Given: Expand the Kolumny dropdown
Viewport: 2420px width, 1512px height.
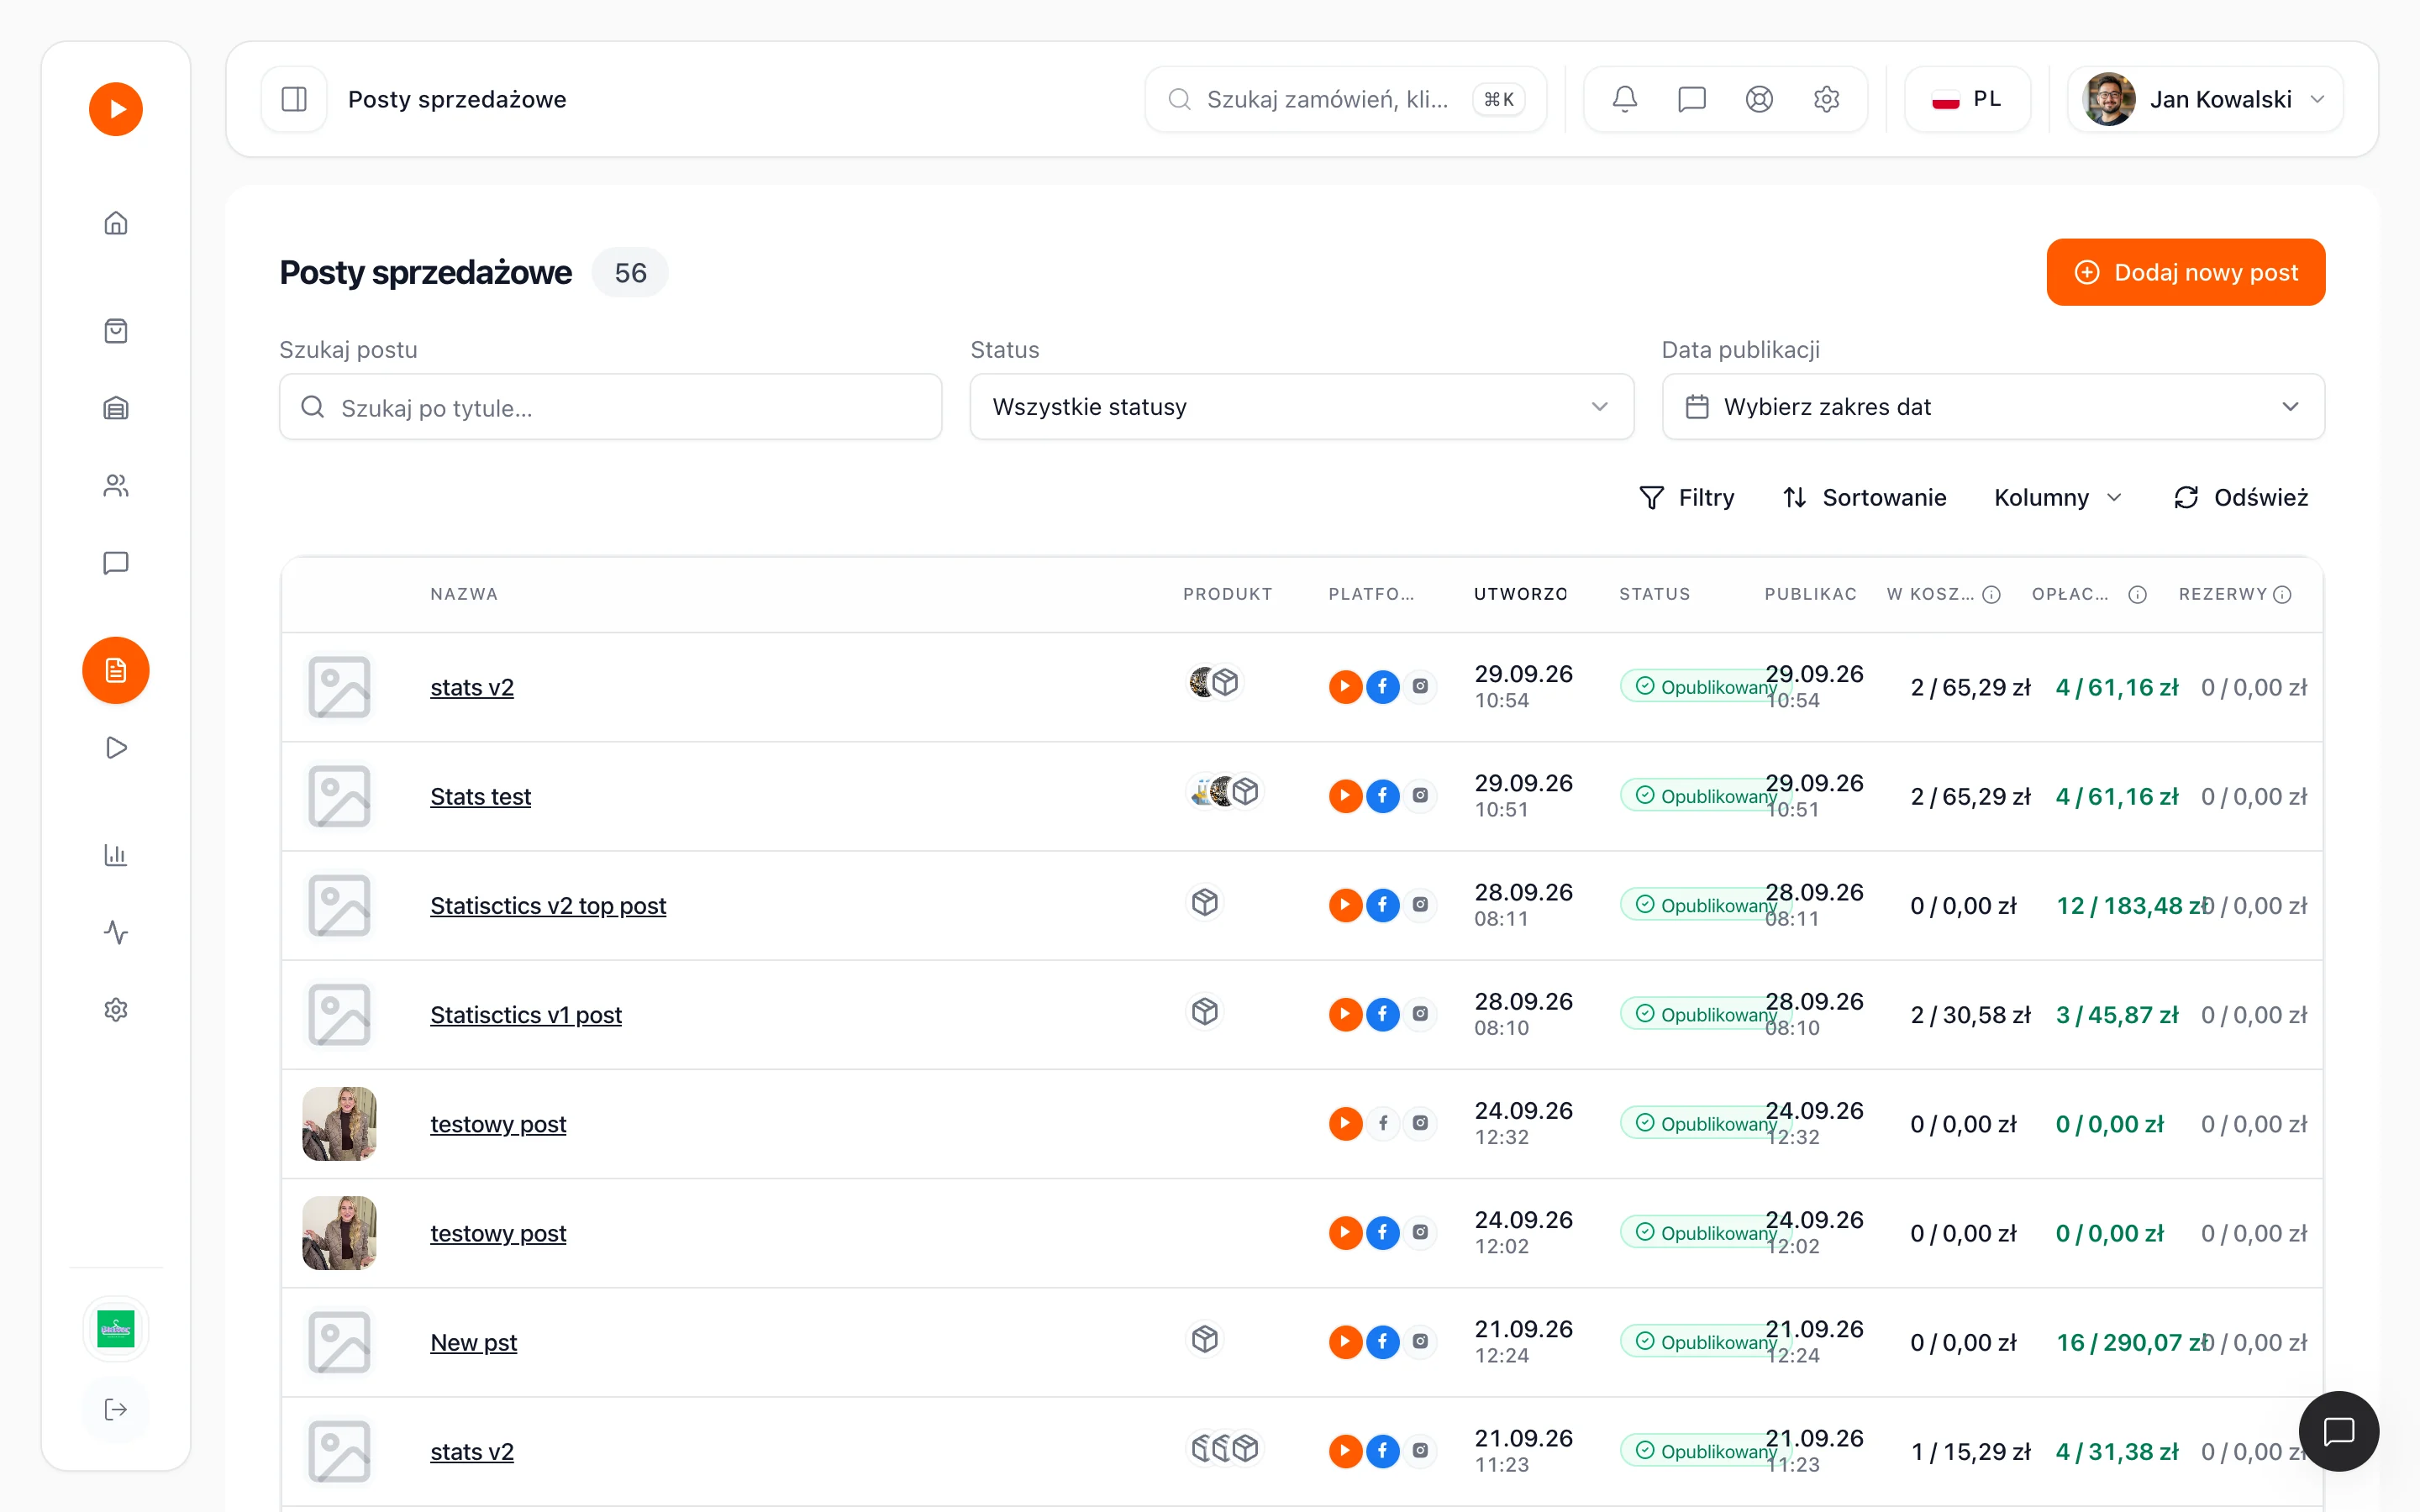Looking at the screenshot, I should (x=2057, y=497).
